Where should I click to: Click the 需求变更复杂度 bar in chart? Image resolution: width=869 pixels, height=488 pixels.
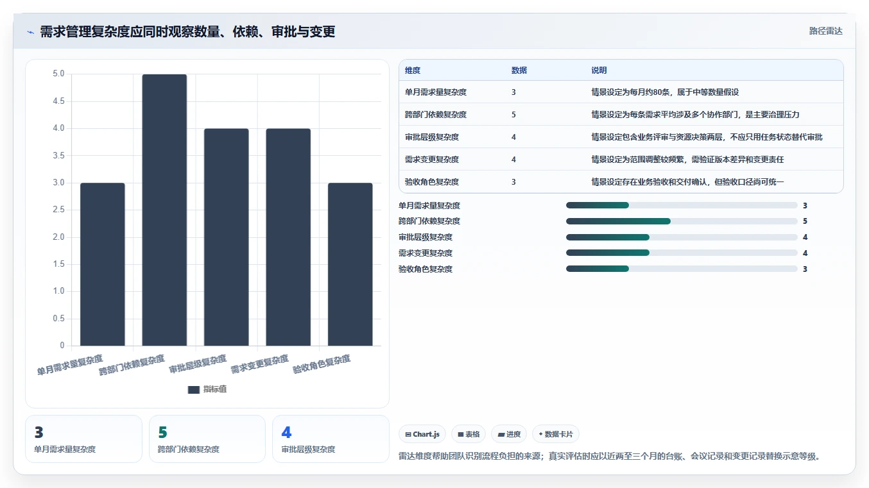click(x=288, y=237)
